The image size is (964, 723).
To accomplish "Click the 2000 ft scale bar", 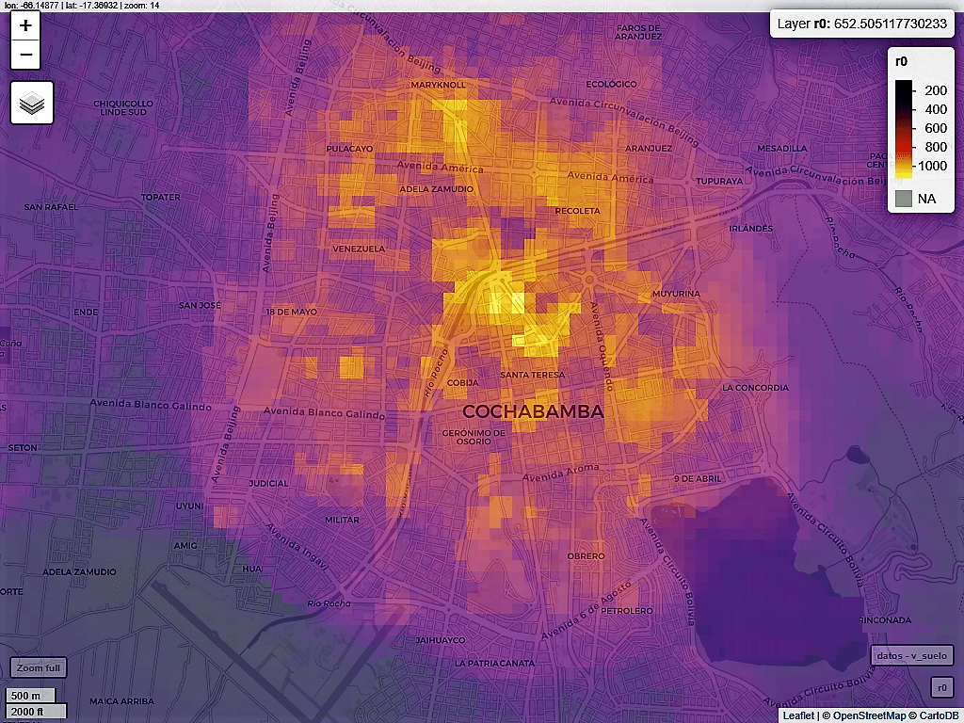I will (x=34, y=711).
